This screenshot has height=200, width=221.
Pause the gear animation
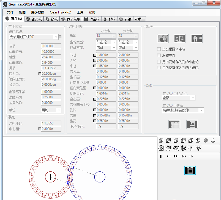pos(161,156)
